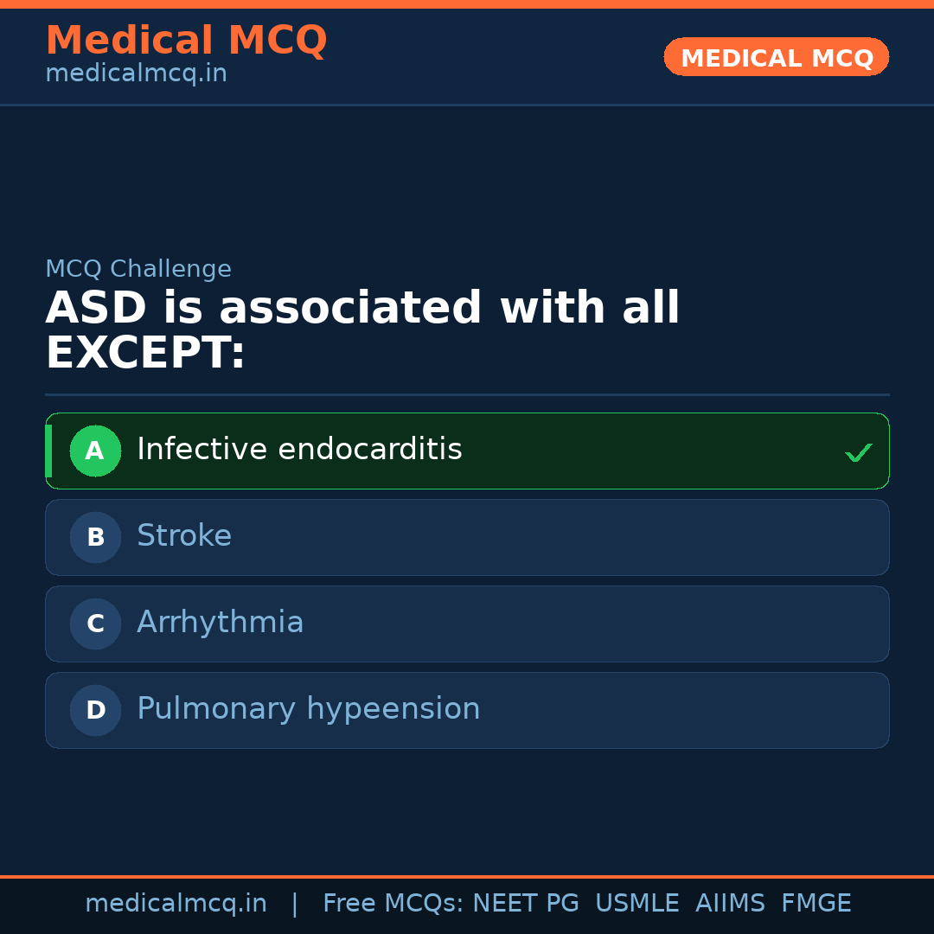
Task: Click the "MCQ Challenge" label
Action: (x=138, y=269)
